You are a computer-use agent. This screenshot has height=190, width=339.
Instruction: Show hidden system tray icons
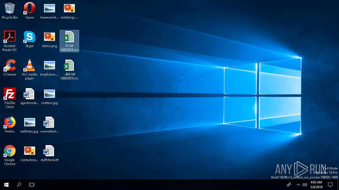[298, 185]
